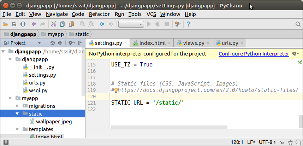Collapse the inner djangpapp folder
This screenshot has width=303, height=146.
pos(10,59)
